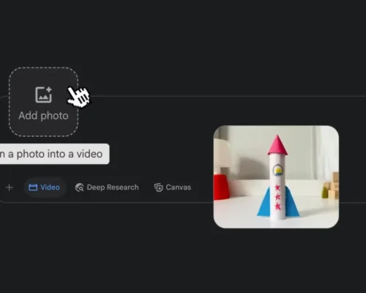Click the rocket's pink nose cone
Screen dimensions: 366x293
coord(277,145)
